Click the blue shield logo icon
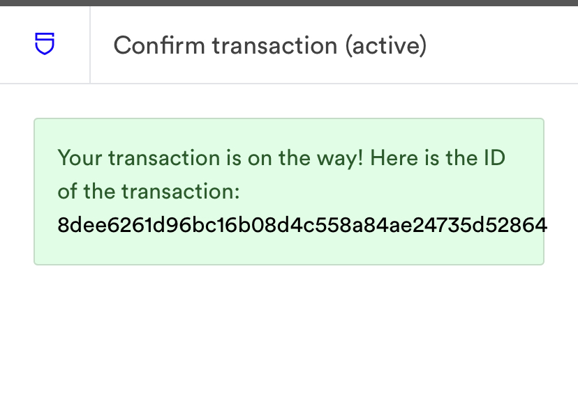 [x=45, y=45]
